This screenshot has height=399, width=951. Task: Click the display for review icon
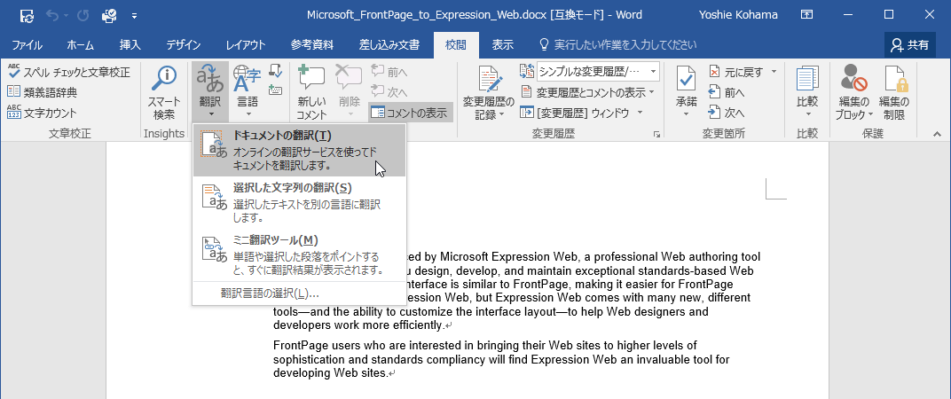click(x=526, y=72)
